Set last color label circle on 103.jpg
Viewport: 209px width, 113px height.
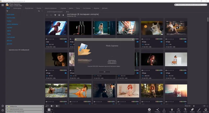click(x=186, y=39)
